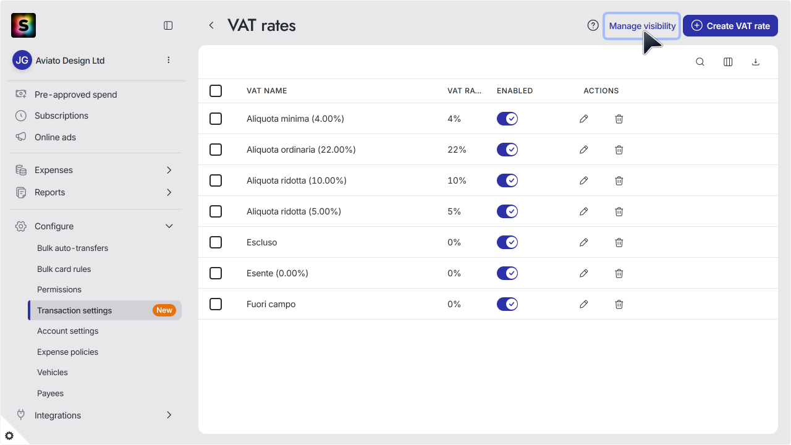
Task: Select Transaction settings
Action: (104, 310)
